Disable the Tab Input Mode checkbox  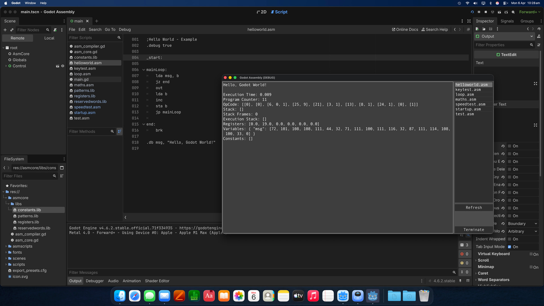509,247
